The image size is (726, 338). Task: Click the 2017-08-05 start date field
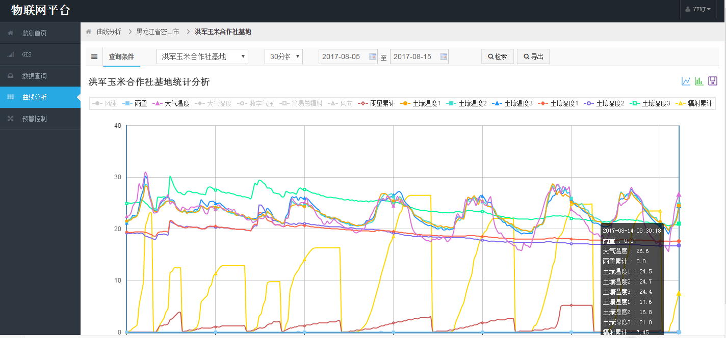[x=342, y=57]
